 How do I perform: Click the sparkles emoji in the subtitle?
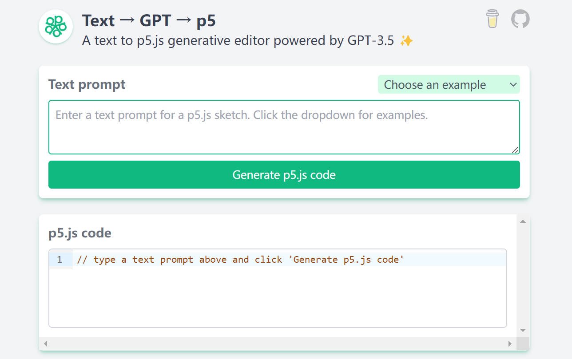click(x=406, y=40)
